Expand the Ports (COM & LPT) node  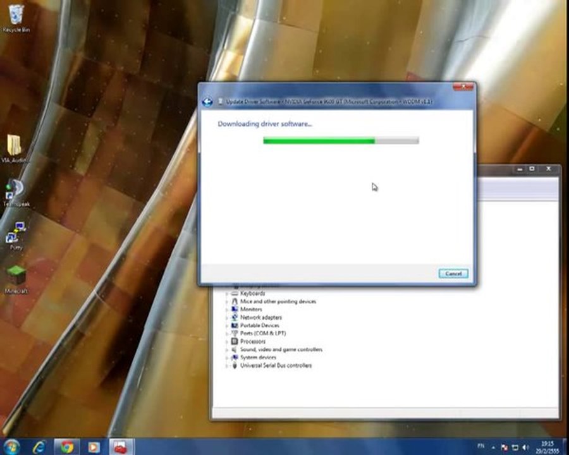click(x=227, y=334)
